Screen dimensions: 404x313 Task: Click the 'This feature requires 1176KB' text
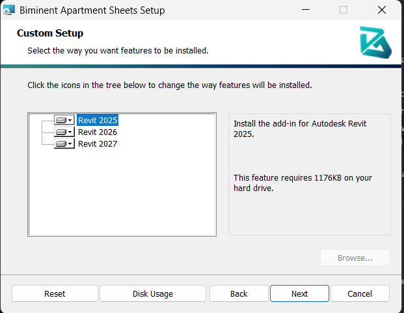(303, 183)
